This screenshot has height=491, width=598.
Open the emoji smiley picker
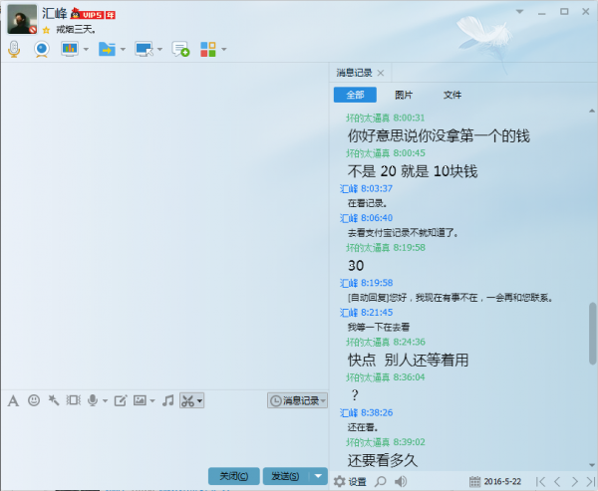(34, 400)
